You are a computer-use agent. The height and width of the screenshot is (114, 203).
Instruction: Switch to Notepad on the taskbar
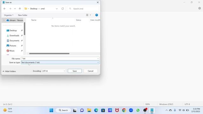tap(152, 110)
